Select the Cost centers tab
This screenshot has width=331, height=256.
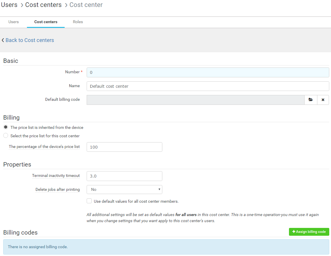click(x=46, y=22)
